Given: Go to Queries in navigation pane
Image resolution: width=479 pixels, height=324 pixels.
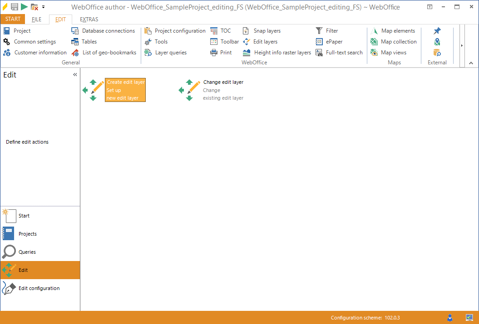Looking at the screenshot, I should click(40, 252).
